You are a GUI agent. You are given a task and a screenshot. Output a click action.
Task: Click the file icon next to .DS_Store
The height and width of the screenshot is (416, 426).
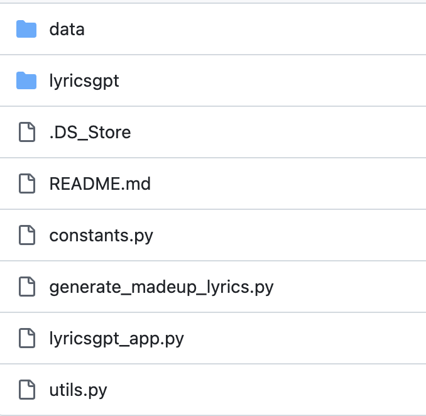pos(26,132)
